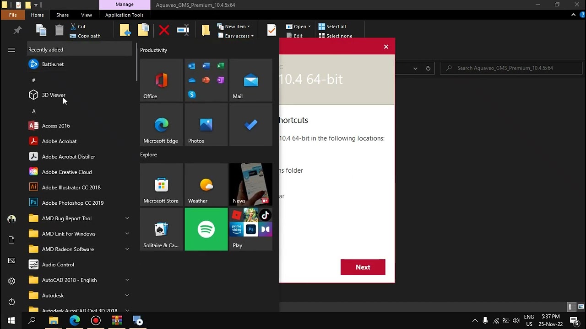Image resolution: width=586 pixels, height=329 pixels.
Task: Launch Adobe Creative Cloud
Action: pos(79,172)
